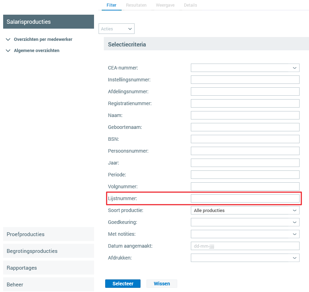The width and height of the screenshot is (309, 292).
Task: Open the Proefproducties menu section
Action: (49, 234)
